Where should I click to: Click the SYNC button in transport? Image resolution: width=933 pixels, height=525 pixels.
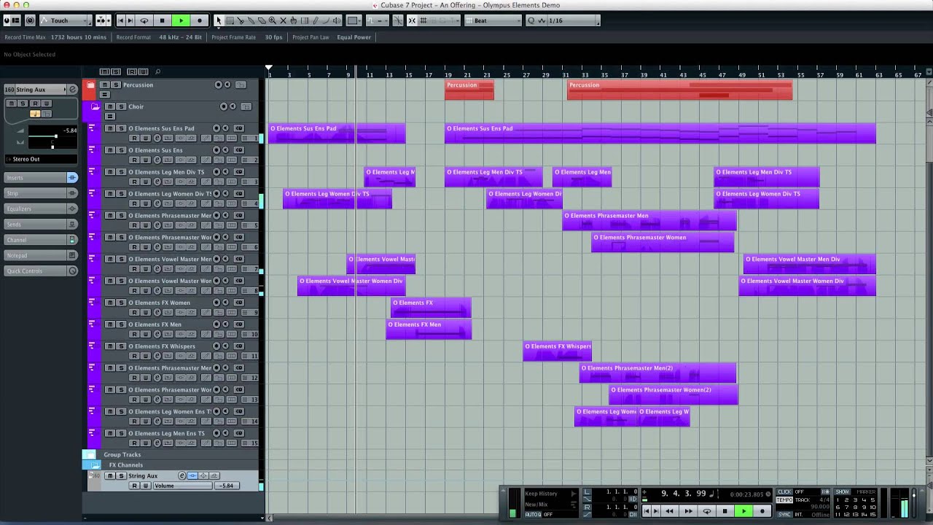pyautogui.click(x=784, y=514)
